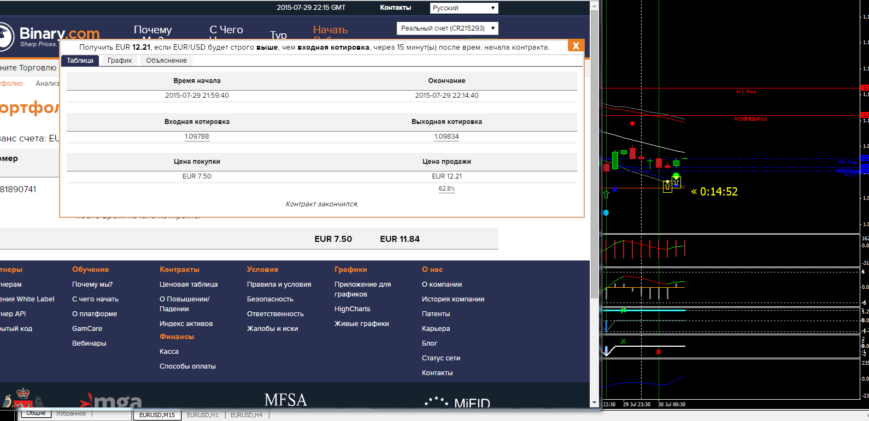
Task: Open the Почему мы? footer link
Action: (92, 284)
